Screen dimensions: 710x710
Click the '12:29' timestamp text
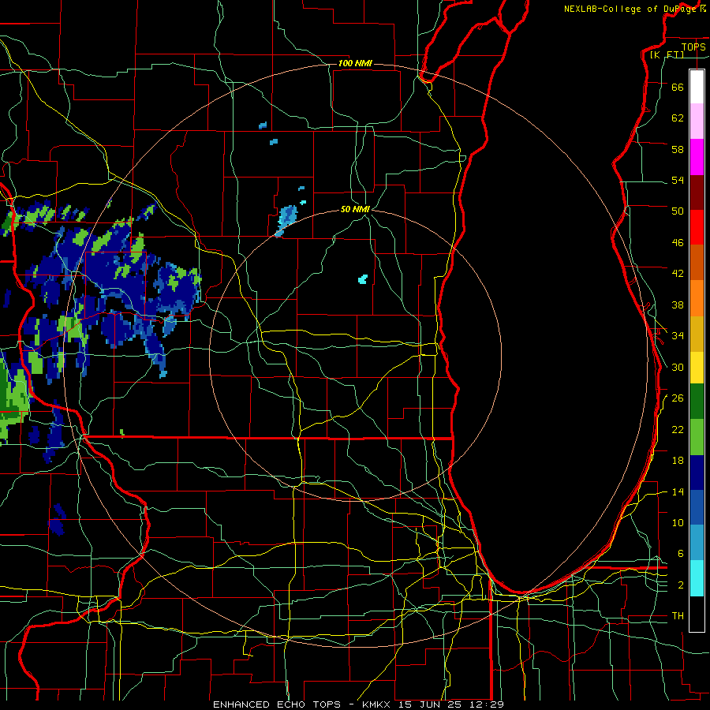485,704
